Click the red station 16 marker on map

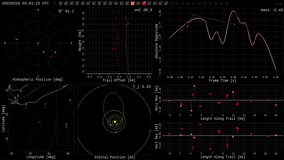(26, 107)
